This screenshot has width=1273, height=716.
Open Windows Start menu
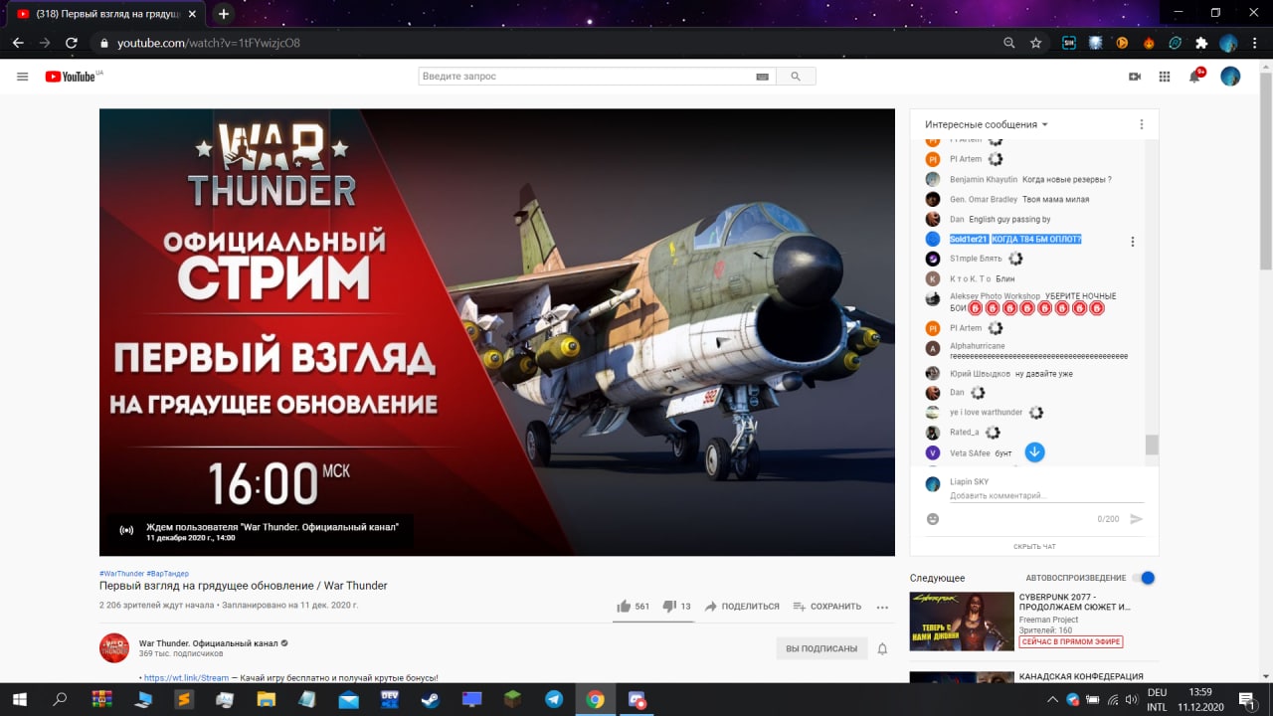19,699
